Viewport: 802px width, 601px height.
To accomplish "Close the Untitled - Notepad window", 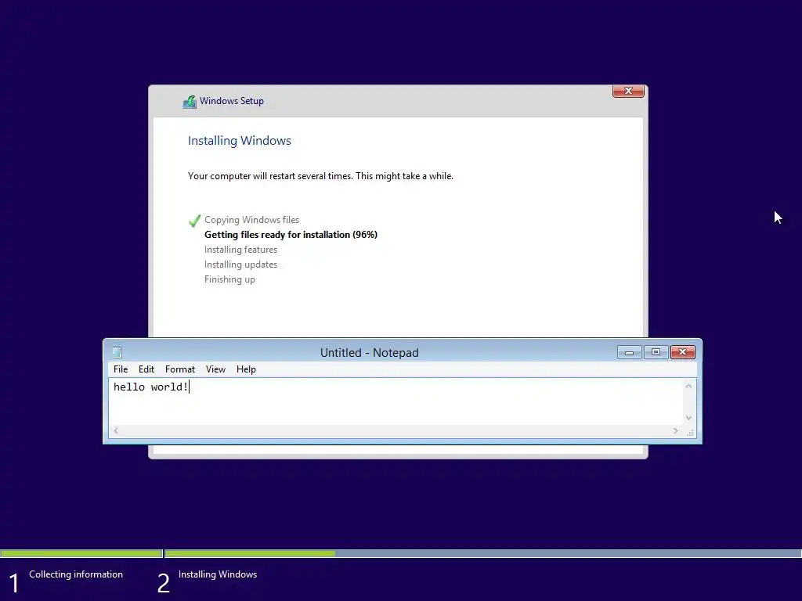I will [682, 352].
